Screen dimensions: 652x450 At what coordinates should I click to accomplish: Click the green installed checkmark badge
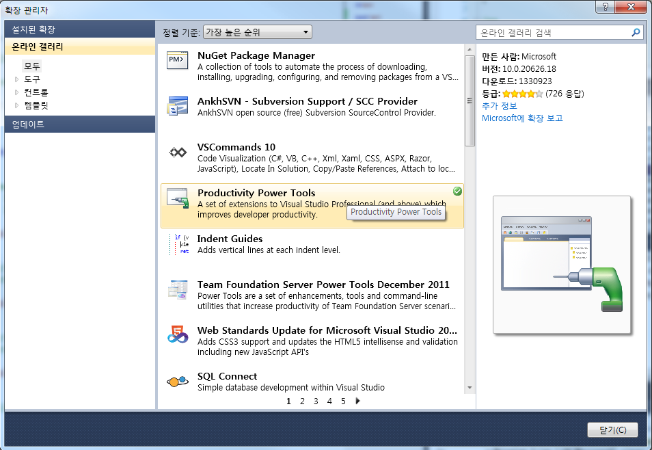pyautogui.click(x=457, y=191)
